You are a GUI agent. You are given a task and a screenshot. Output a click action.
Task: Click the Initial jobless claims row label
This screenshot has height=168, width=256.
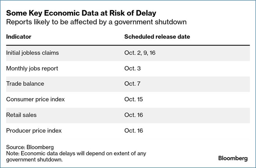(33, 53)
